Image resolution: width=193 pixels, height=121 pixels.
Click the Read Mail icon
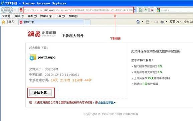[x=156, y=22]
